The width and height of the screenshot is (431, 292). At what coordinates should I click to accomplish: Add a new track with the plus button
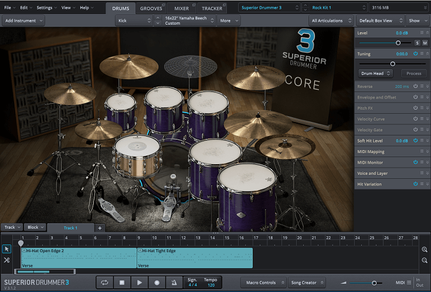100,228
